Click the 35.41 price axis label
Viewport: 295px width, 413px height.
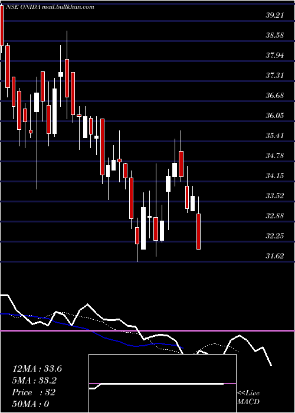pyautogui.click(x=274, y=136)
